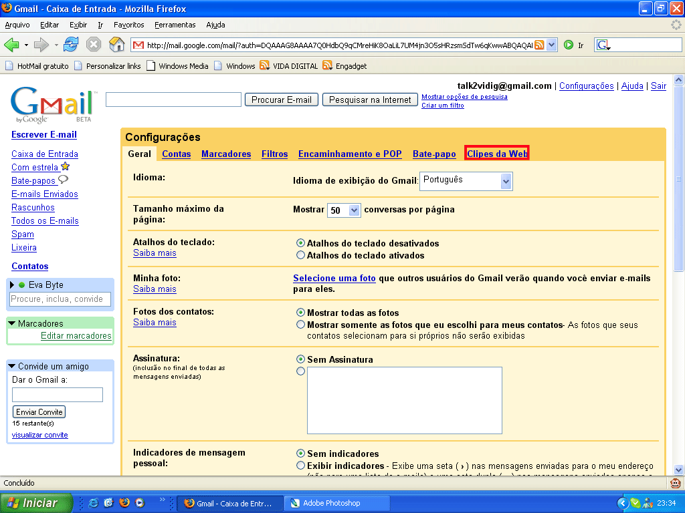Select Mostrar todas as fotos option
685x513 pixels.
[x=300, y=313]
